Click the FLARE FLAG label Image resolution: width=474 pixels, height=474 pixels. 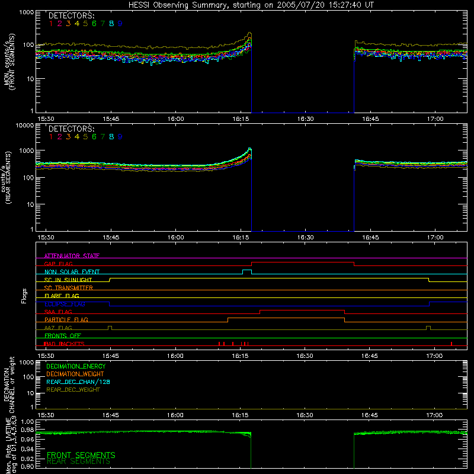62,296
